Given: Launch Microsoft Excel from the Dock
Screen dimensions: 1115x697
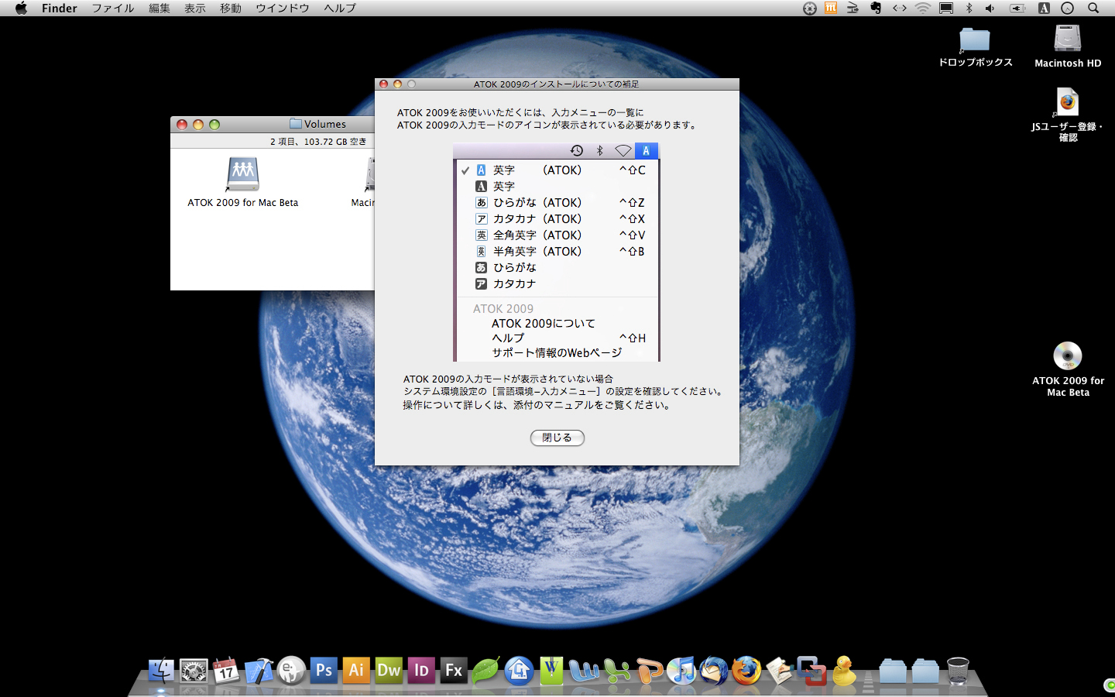Looking at the screenshot, I should [x=616, y=671].
